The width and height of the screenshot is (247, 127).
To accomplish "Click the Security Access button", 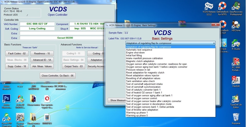I will click(x=96, y=66).
